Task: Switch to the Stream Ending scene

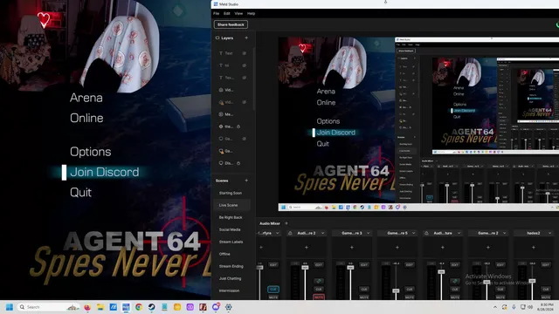Action: tap(231, 266)
